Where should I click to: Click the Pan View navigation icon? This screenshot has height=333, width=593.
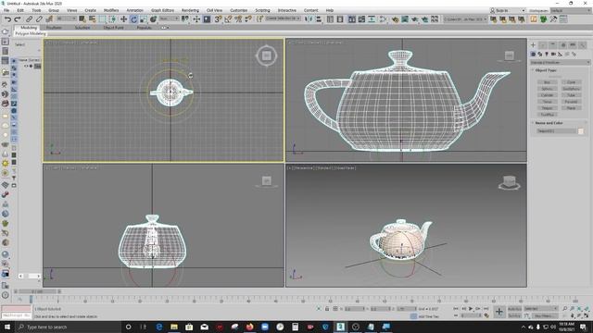[x=573, y=315]
